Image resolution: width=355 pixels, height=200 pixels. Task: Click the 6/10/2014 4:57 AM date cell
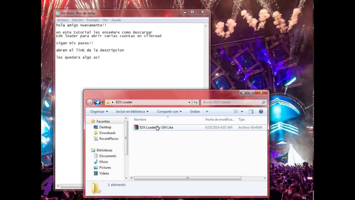click(x=219, y=127)
